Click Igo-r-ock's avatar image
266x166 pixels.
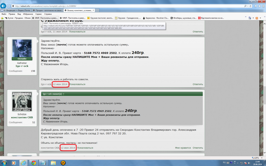point(22,48)
